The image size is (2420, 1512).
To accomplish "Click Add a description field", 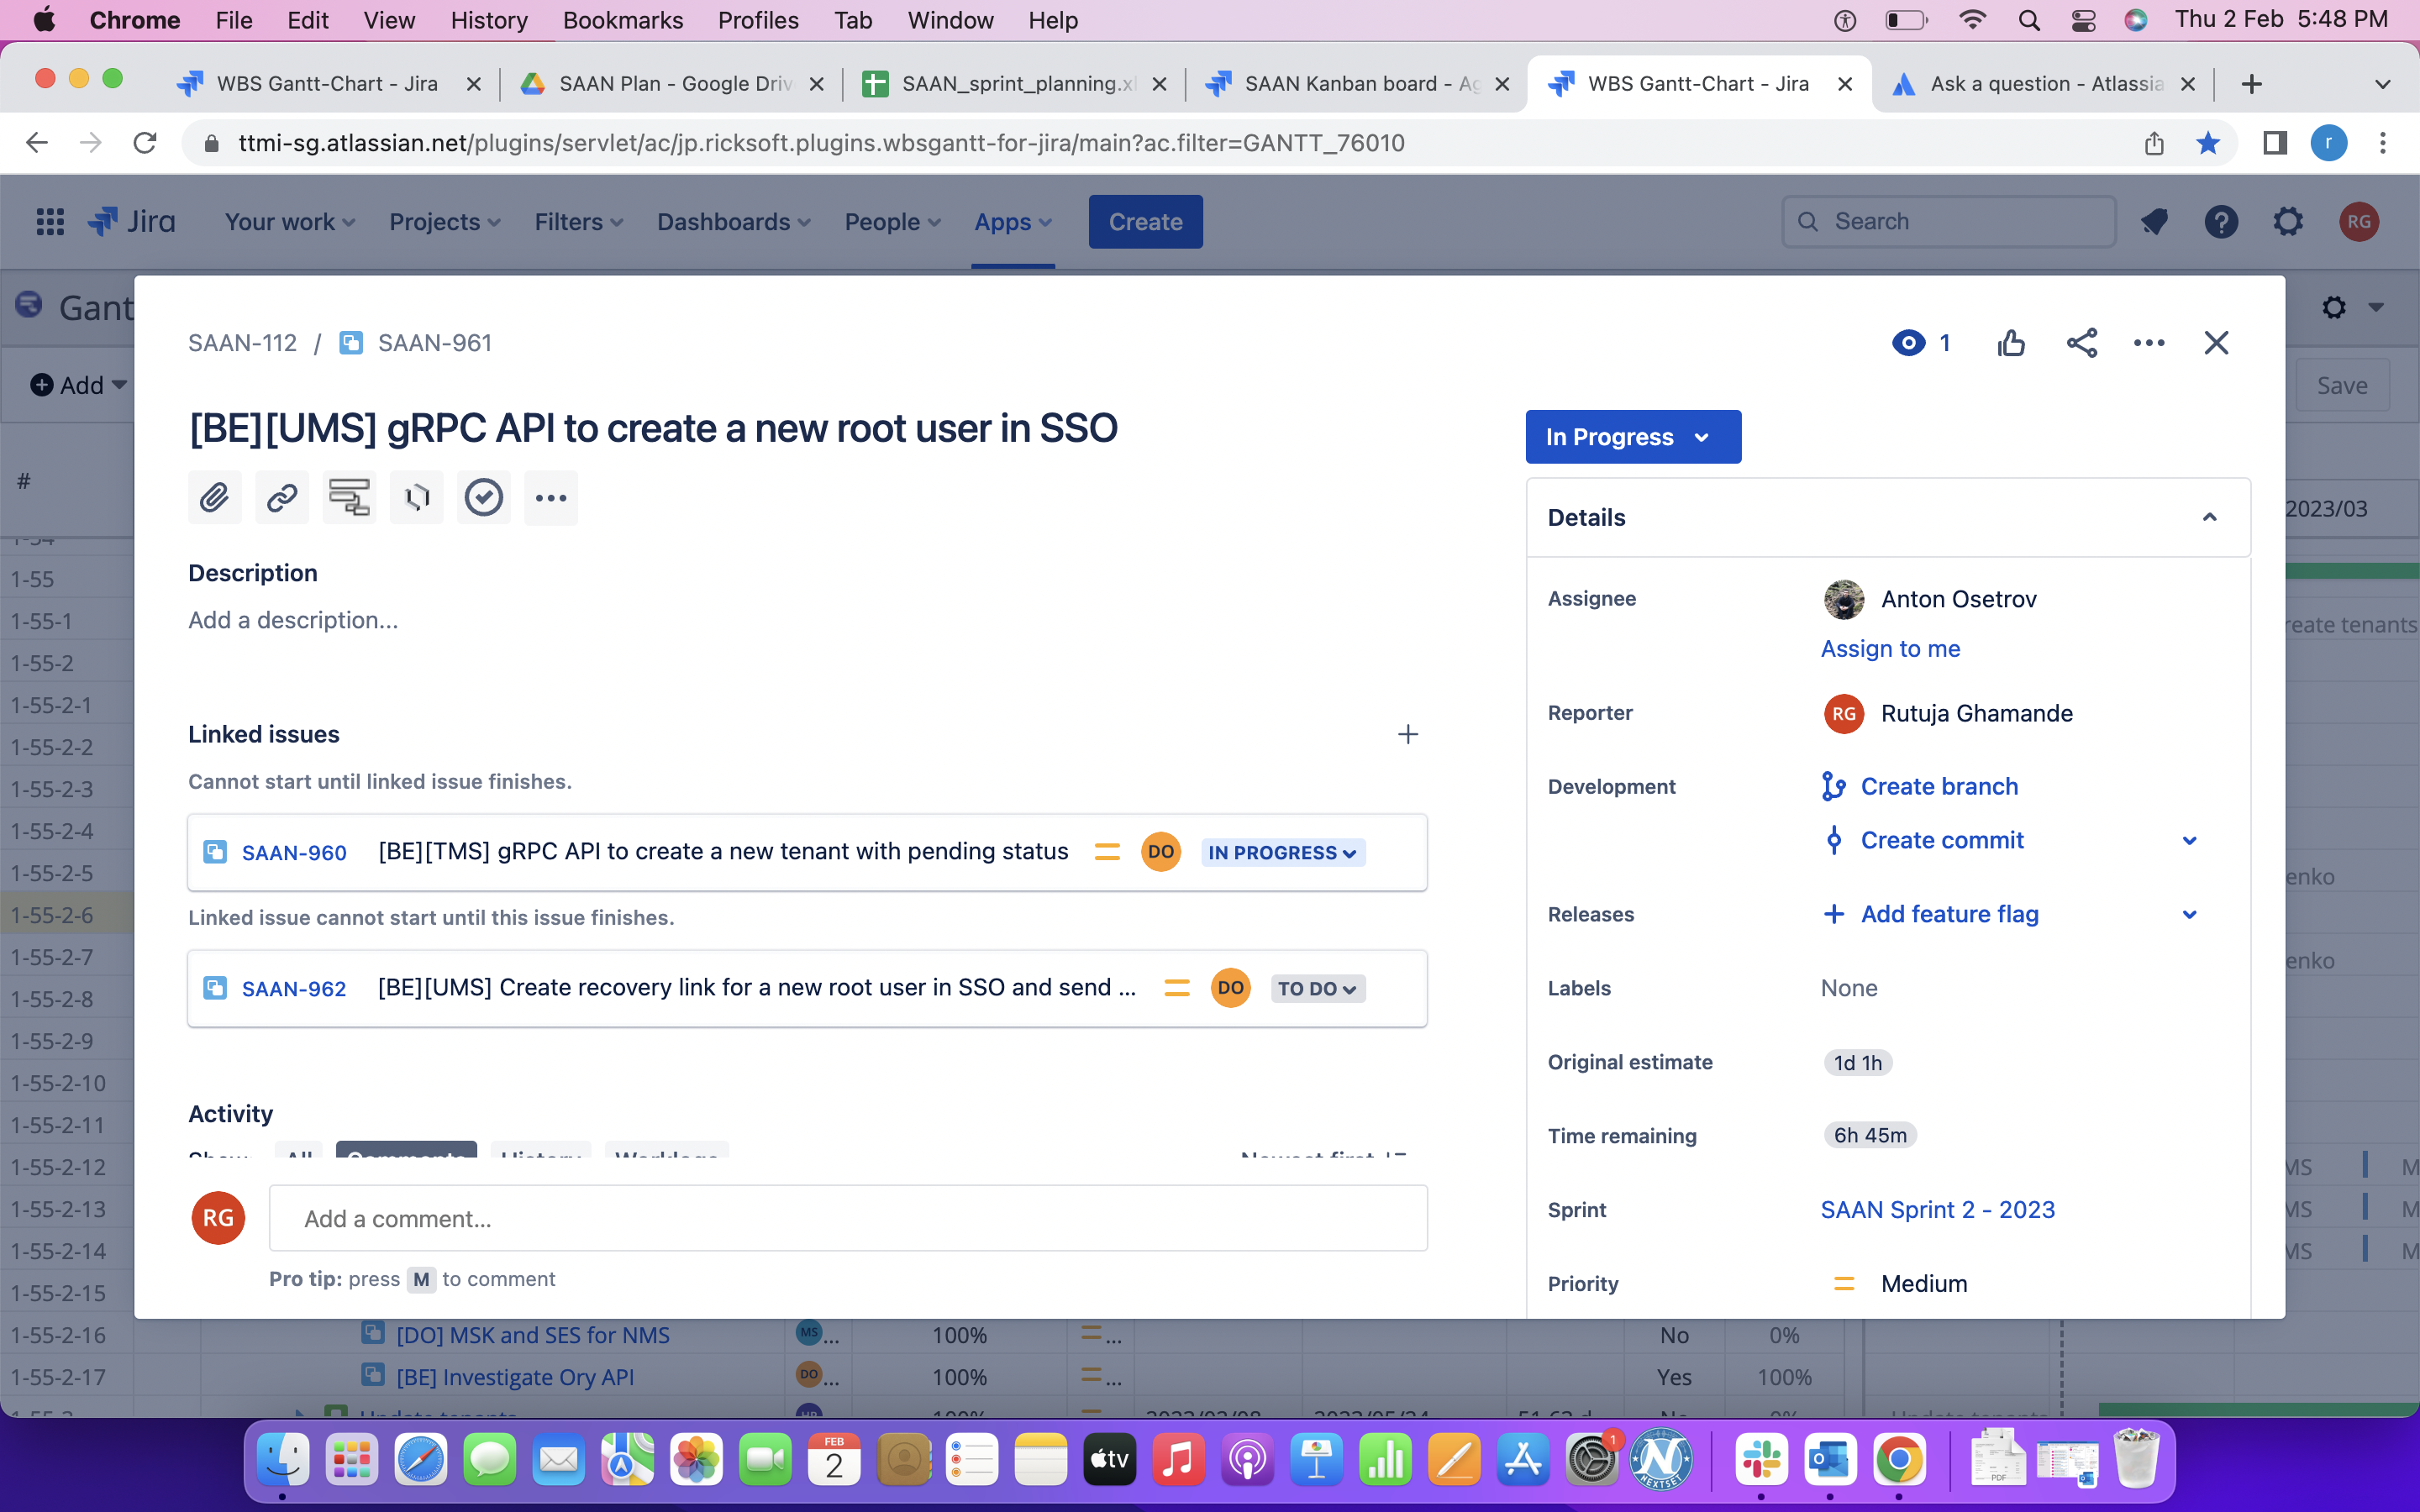I will point(293,620).
